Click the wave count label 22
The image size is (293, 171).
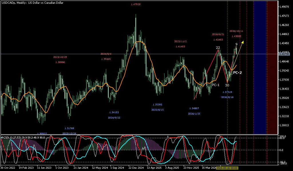click(x=218, y=48)
